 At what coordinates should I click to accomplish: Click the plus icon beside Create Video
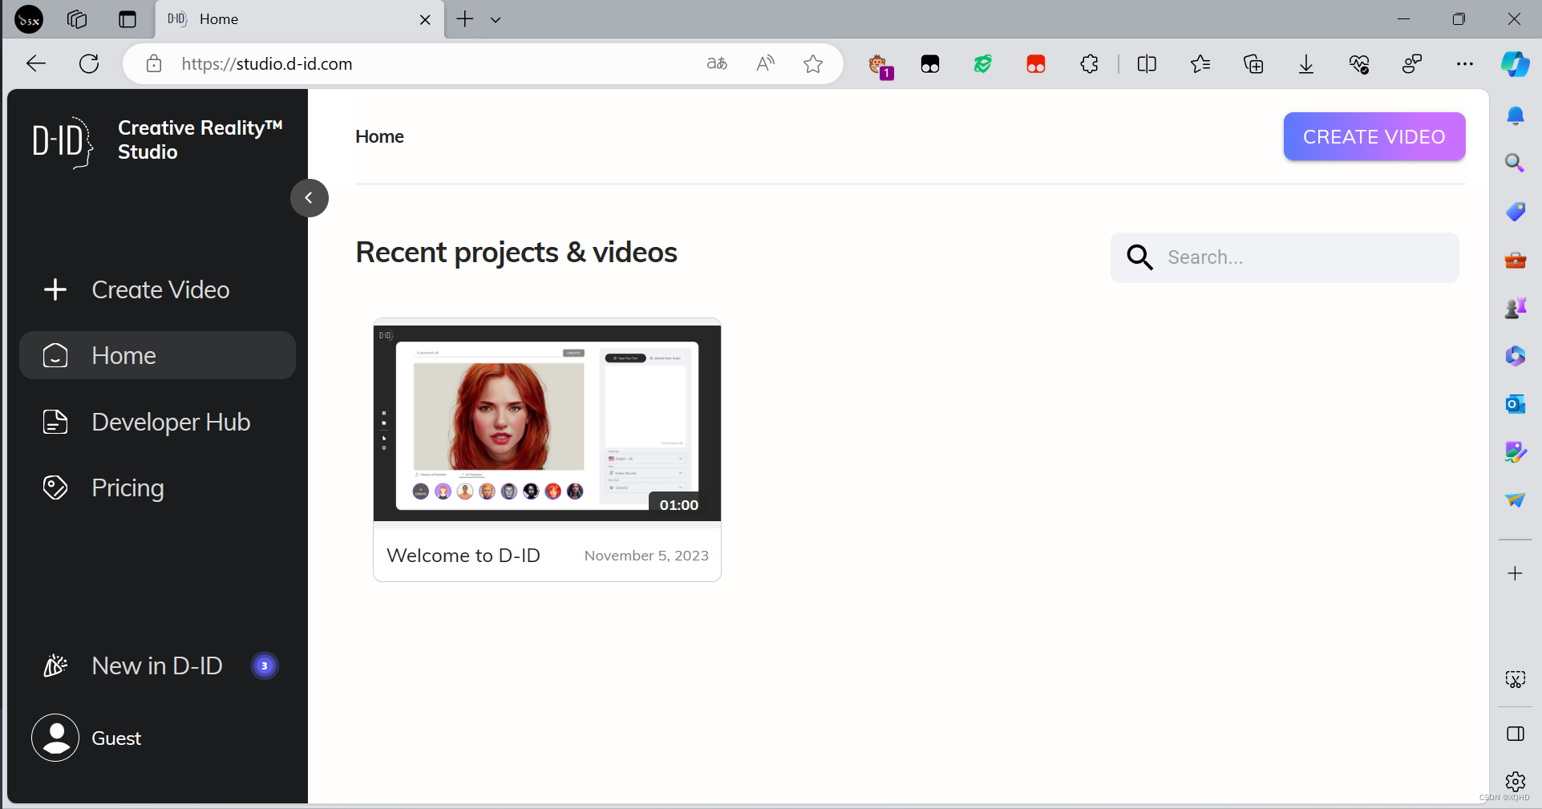(55, 289)
